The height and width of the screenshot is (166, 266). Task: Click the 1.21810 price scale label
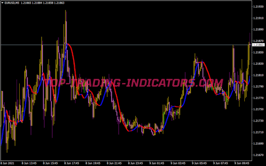pos(258,75)
